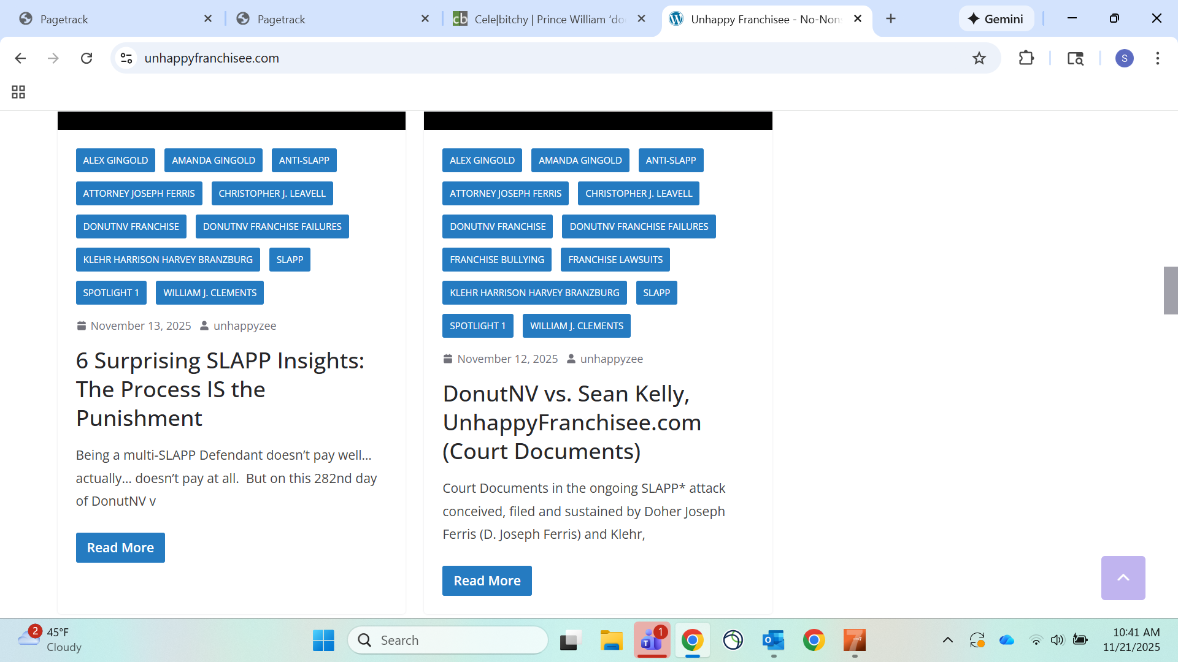Viewport: 1178px width, 662px height.
Task: Open the tab search icon
Action: click(x=1075, y=58)
